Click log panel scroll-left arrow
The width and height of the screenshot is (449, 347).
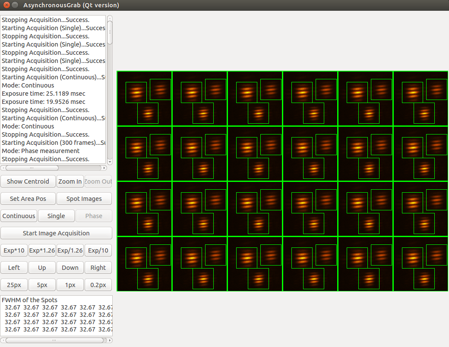[x=3, y=168]
